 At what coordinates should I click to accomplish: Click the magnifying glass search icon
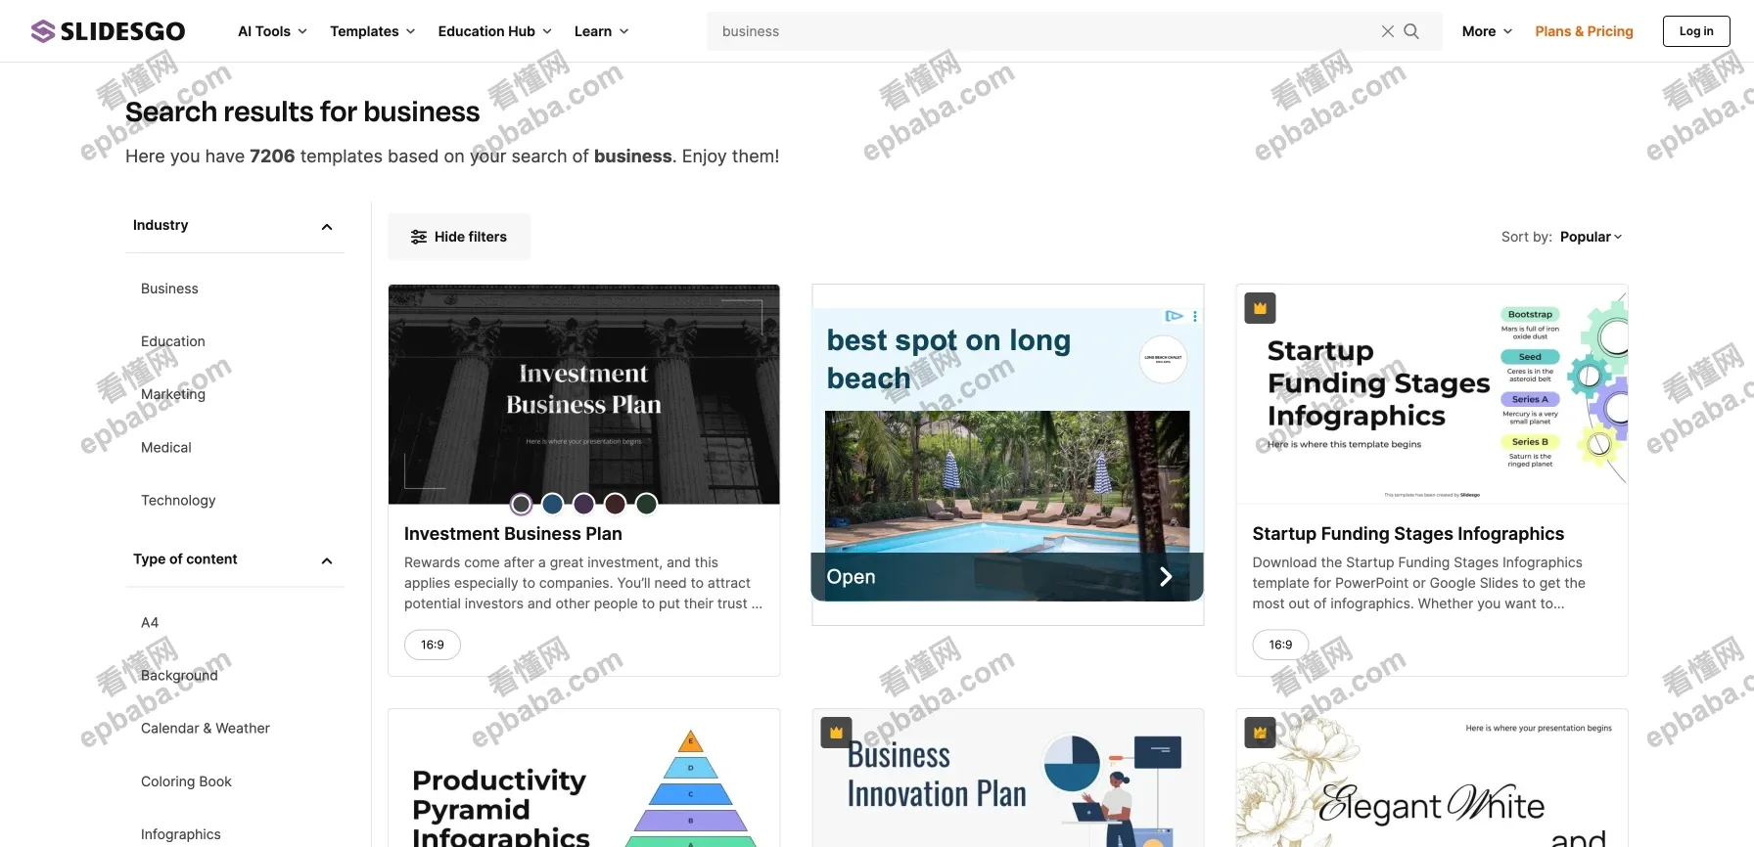point(1411,31)
